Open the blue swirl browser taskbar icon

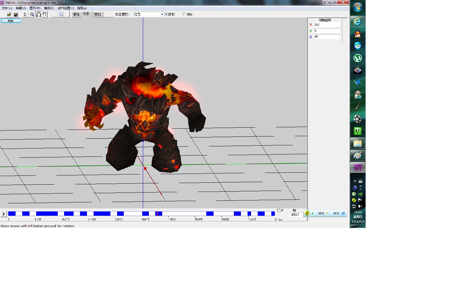click(358, 46)
